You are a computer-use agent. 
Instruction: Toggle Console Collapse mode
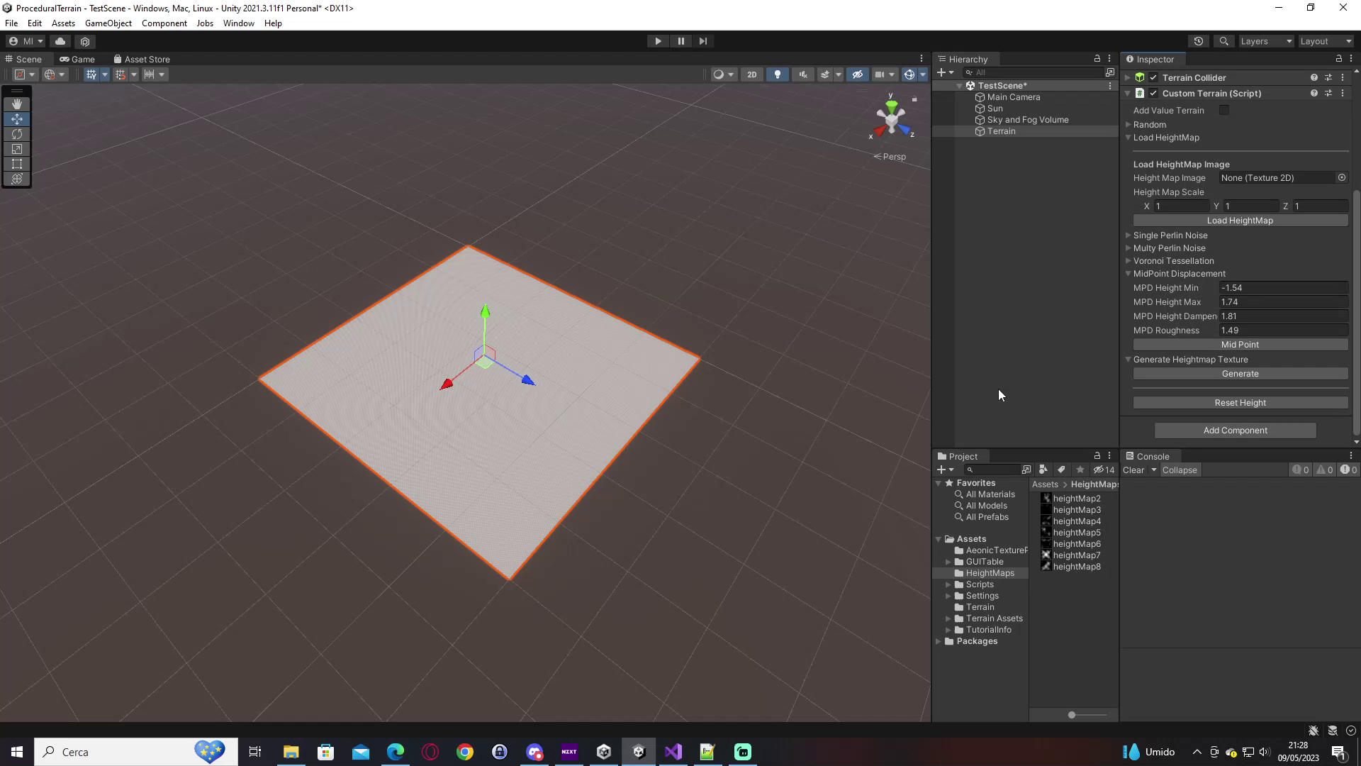(x=1180, y=470)
